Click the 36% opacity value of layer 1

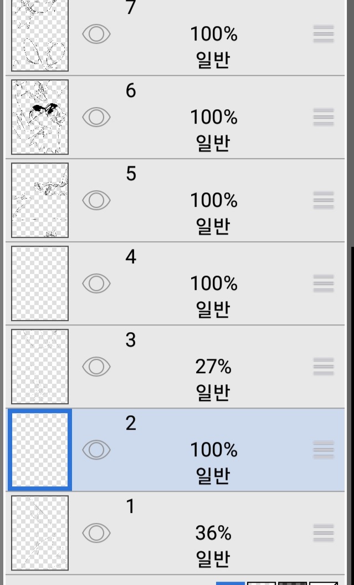pos(213,533)
